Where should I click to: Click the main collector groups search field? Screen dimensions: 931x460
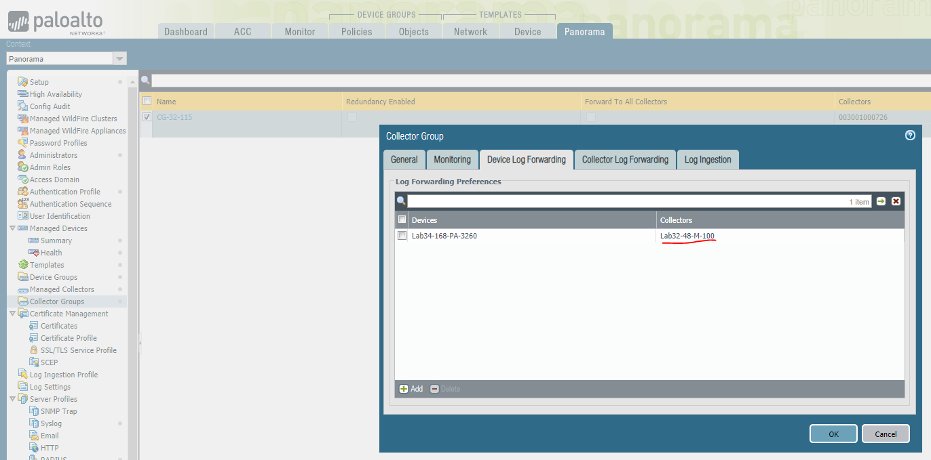tap(541, 81)
